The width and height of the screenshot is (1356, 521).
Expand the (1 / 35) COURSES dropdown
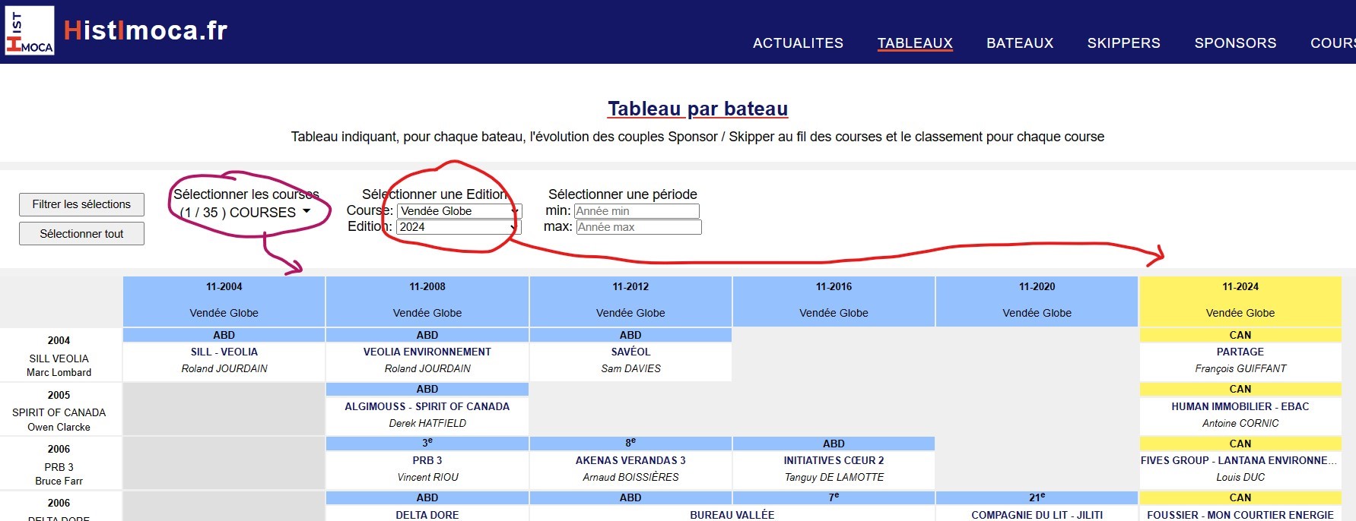[x=246, y=213]
